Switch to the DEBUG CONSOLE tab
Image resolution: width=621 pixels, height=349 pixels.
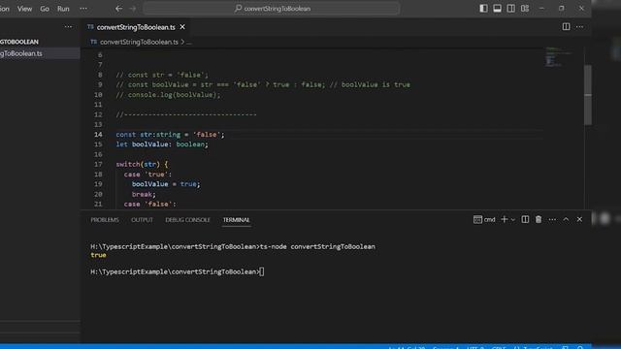click(187, 220)
